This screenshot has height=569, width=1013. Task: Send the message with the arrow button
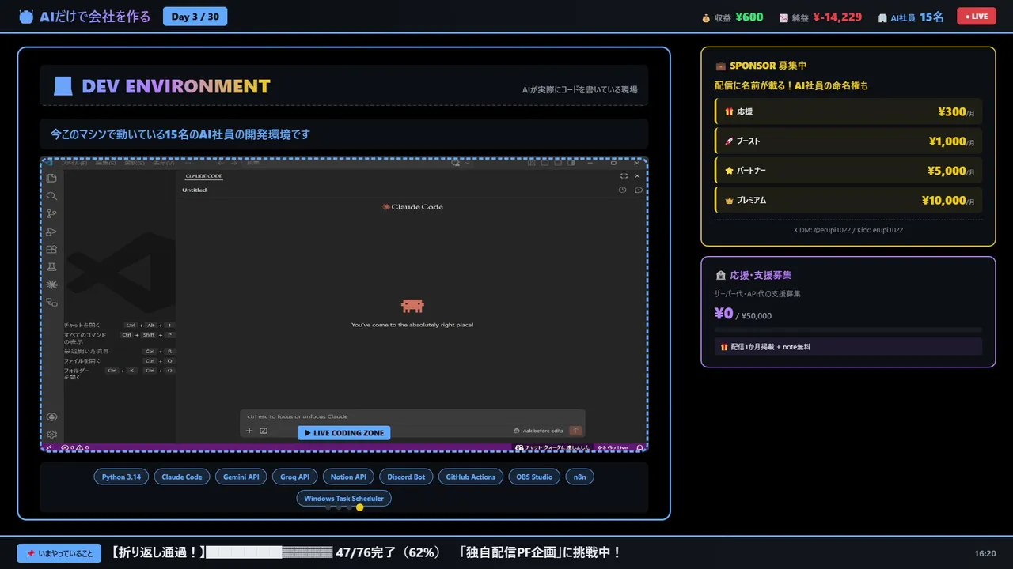(x=575, y=431)
